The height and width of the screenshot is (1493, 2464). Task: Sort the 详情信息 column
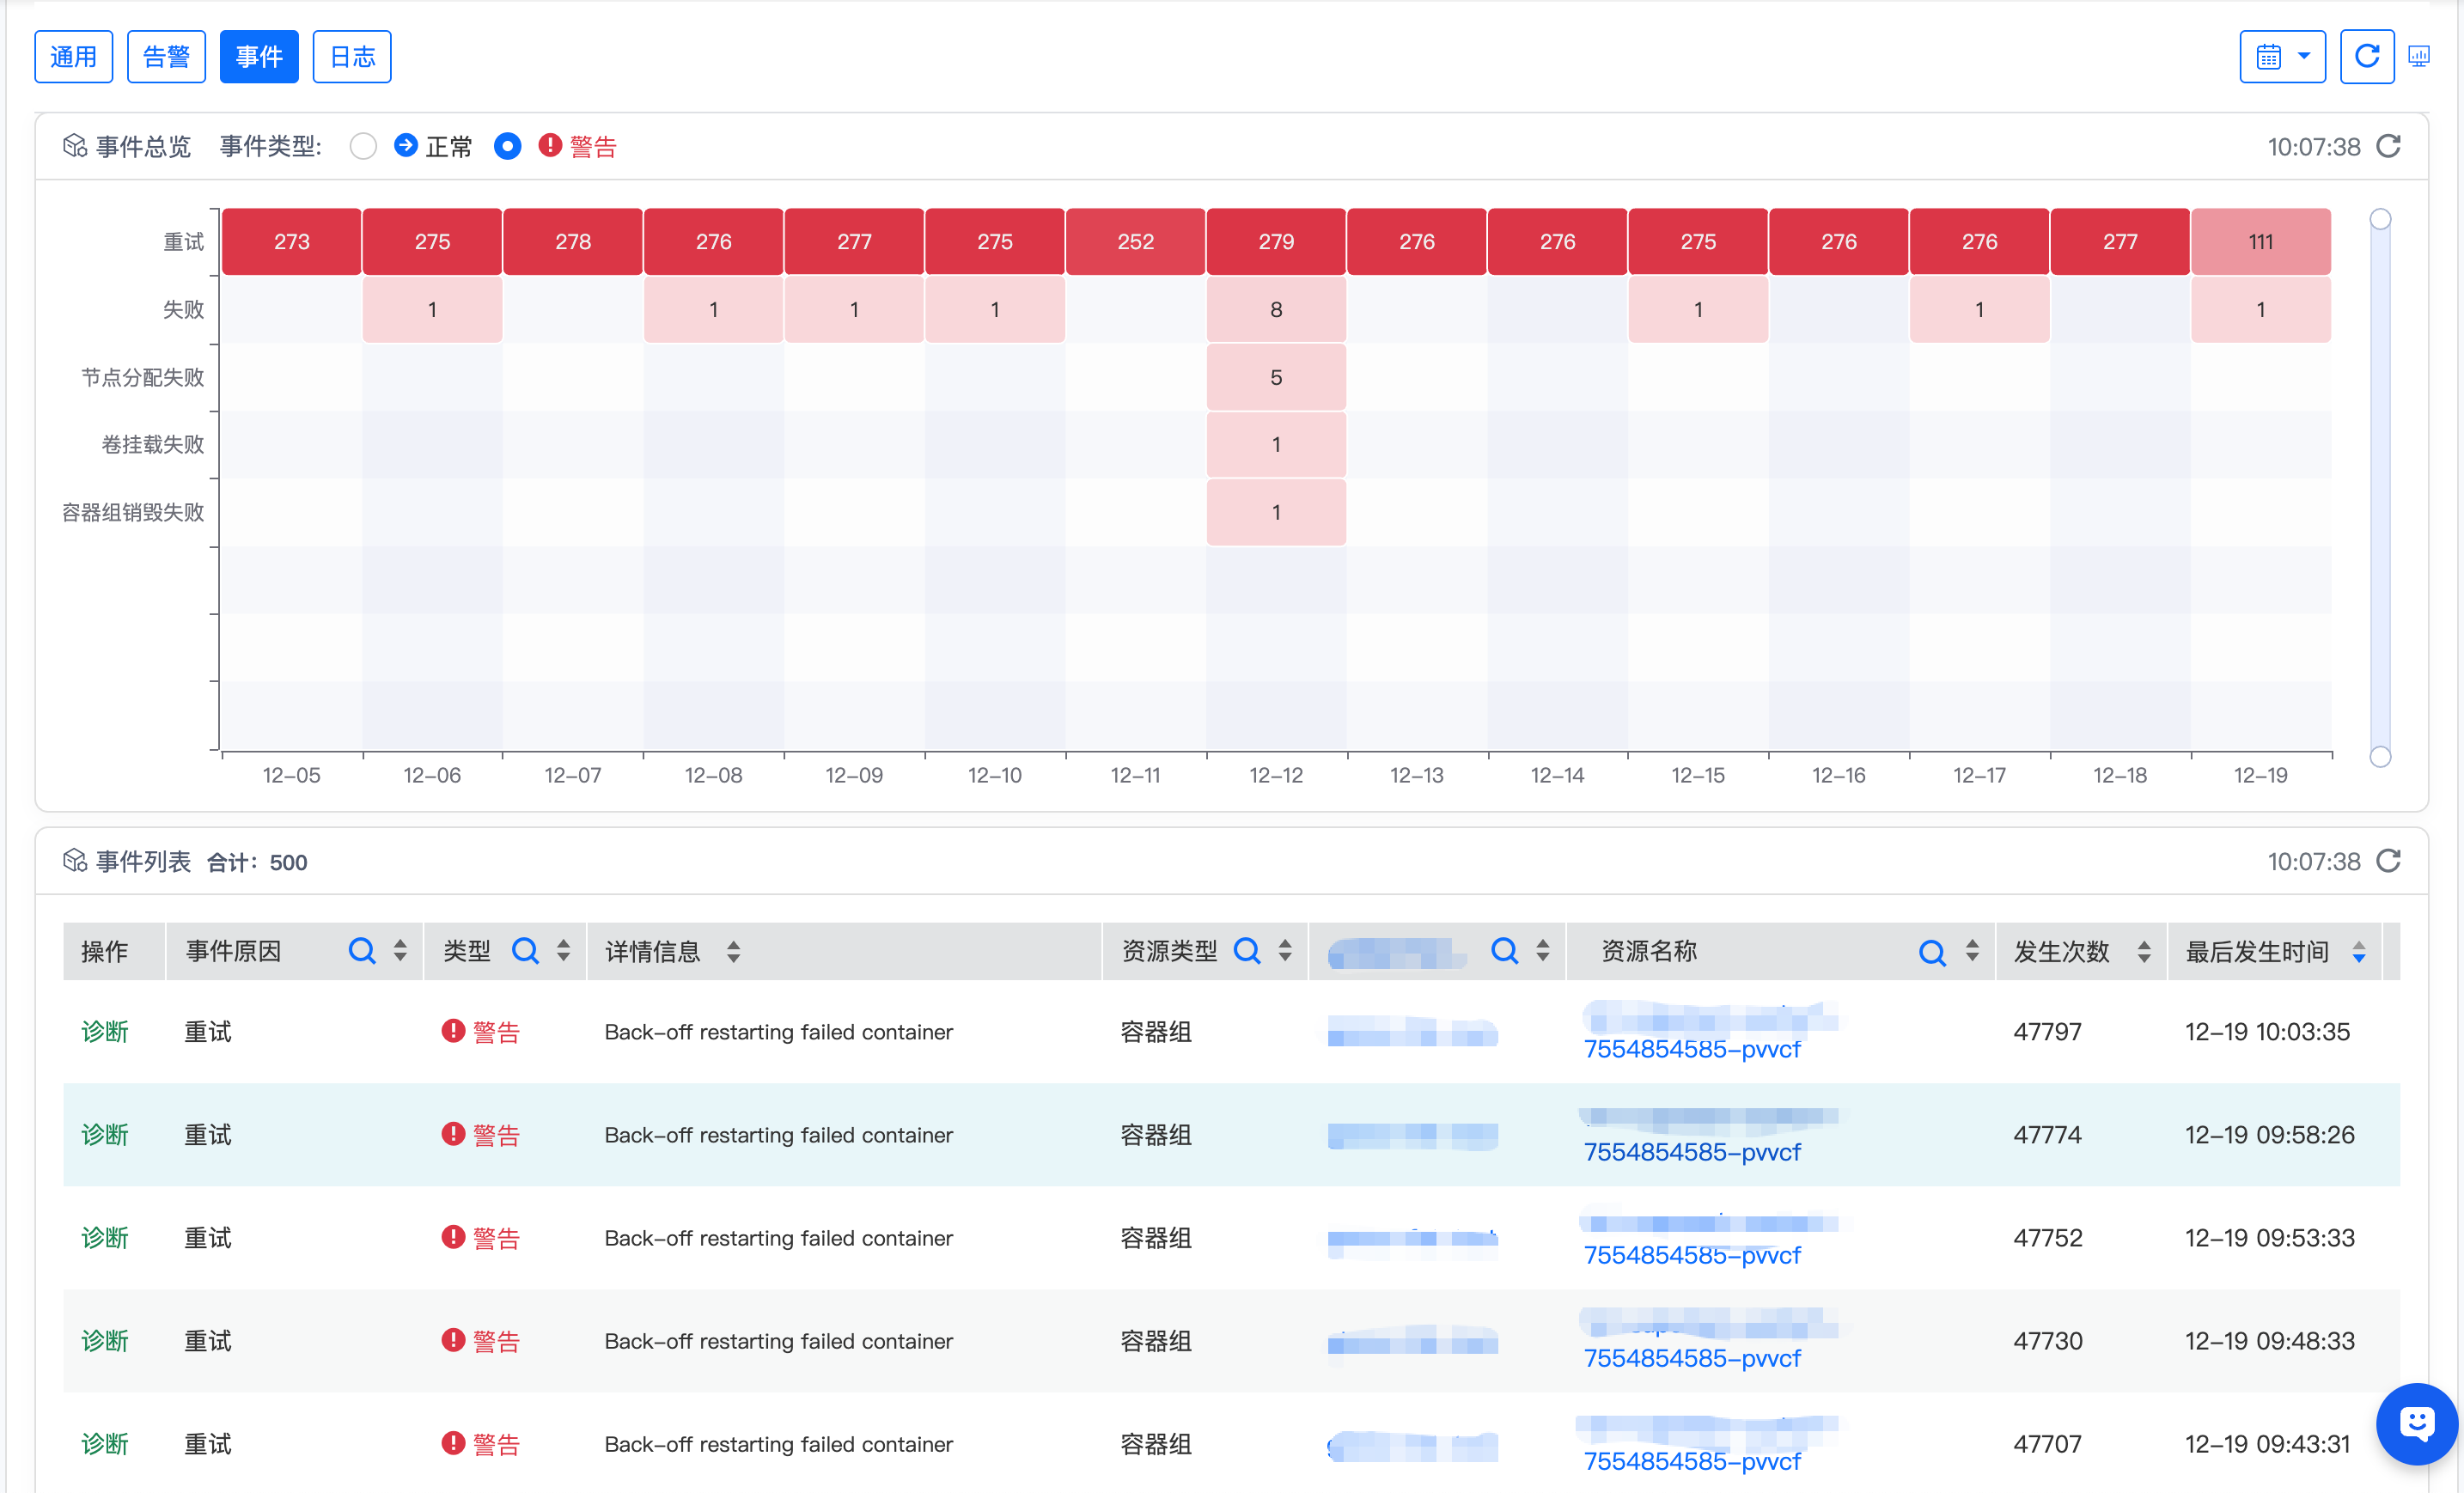point(733,951)
